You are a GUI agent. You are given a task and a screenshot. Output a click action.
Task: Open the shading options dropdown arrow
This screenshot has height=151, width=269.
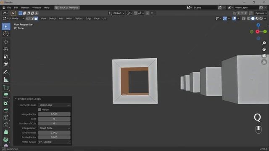point(265,18)
